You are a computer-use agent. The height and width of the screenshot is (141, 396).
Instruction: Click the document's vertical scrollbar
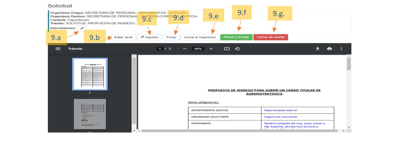click(x=349, y=64)
